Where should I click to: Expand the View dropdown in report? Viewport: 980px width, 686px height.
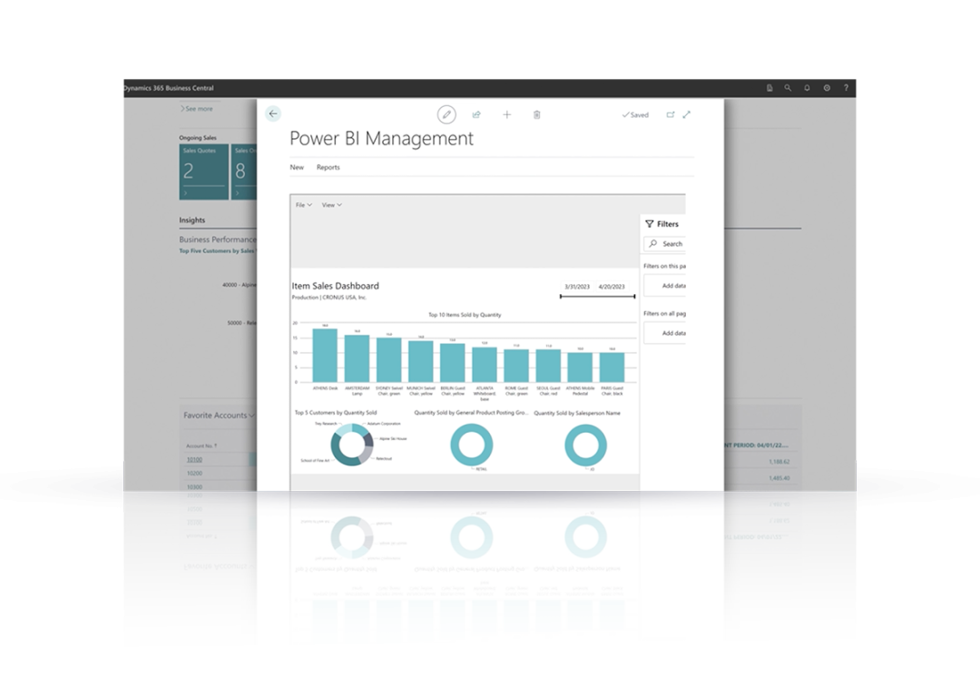click(x=332, y=205)
